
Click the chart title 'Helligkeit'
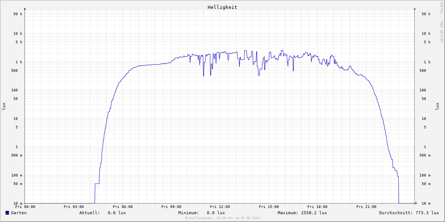[222, 7]
